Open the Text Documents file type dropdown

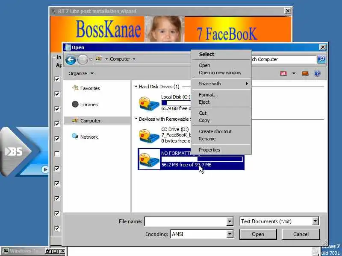click(315, 221)
